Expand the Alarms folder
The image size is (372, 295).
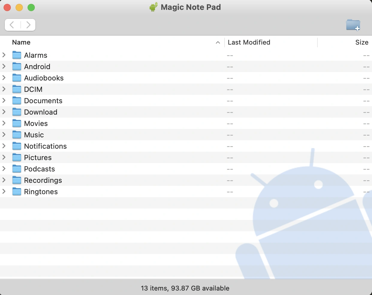point(4,55)
